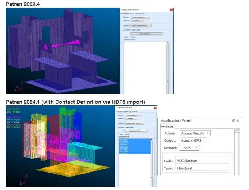Click scroll-up arrow in Analysis panel scrollbar
The width and height of the screenshot is (249, 190).
point(237,131)
